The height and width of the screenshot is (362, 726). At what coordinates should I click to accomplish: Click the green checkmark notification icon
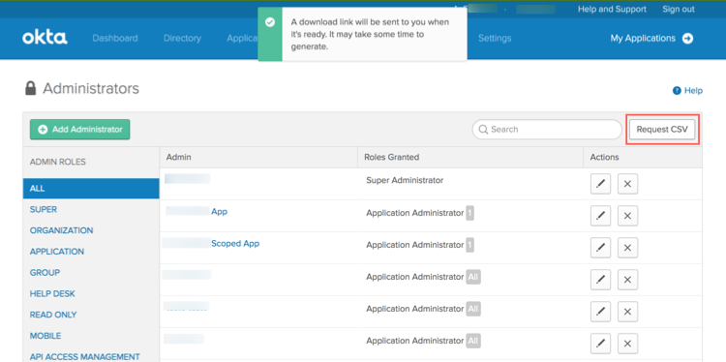(270, 22)
